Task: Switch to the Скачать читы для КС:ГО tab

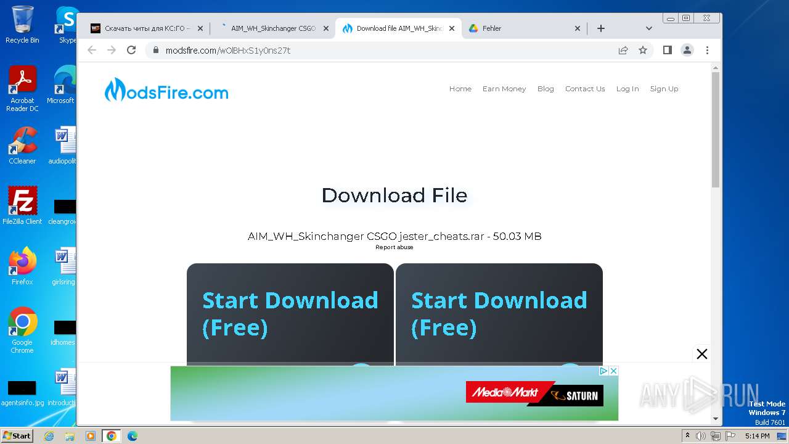Action: click(x=147, y=28)
